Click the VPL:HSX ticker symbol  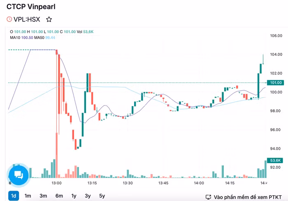click(27, 19)
